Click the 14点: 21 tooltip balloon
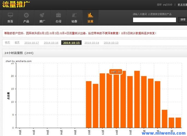The width and height of the screenshot is (187, 136). [116, 72]
